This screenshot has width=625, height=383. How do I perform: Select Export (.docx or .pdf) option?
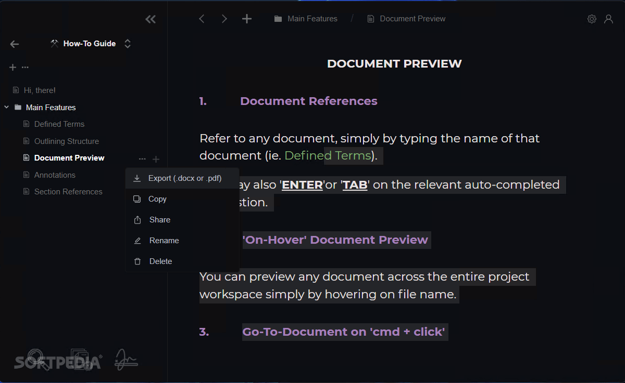tap(182, 178)
